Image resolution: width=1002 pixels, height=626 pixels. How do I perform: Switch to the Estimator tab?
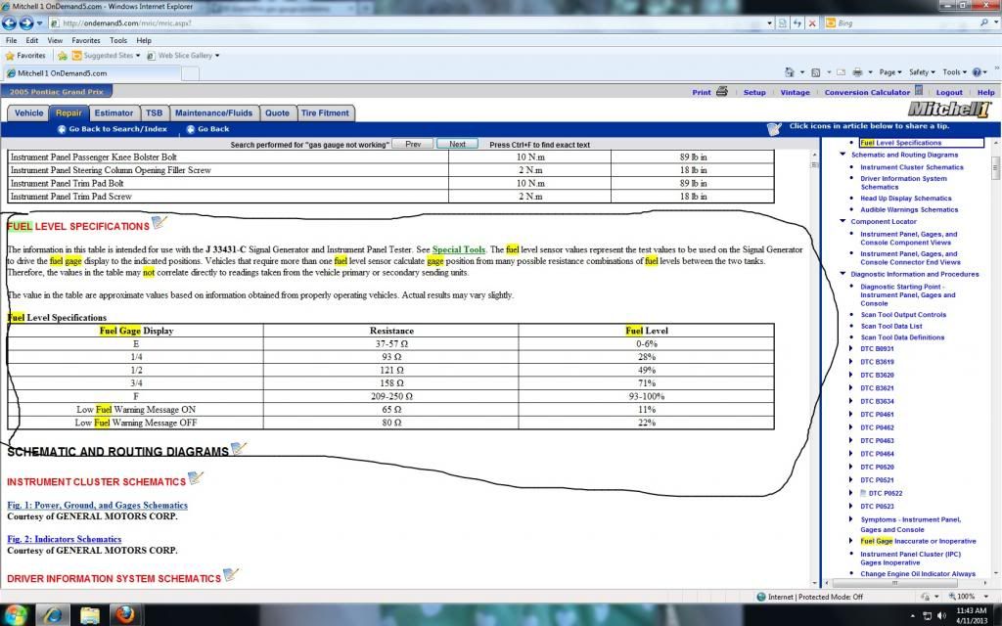[x=114, y=113]
